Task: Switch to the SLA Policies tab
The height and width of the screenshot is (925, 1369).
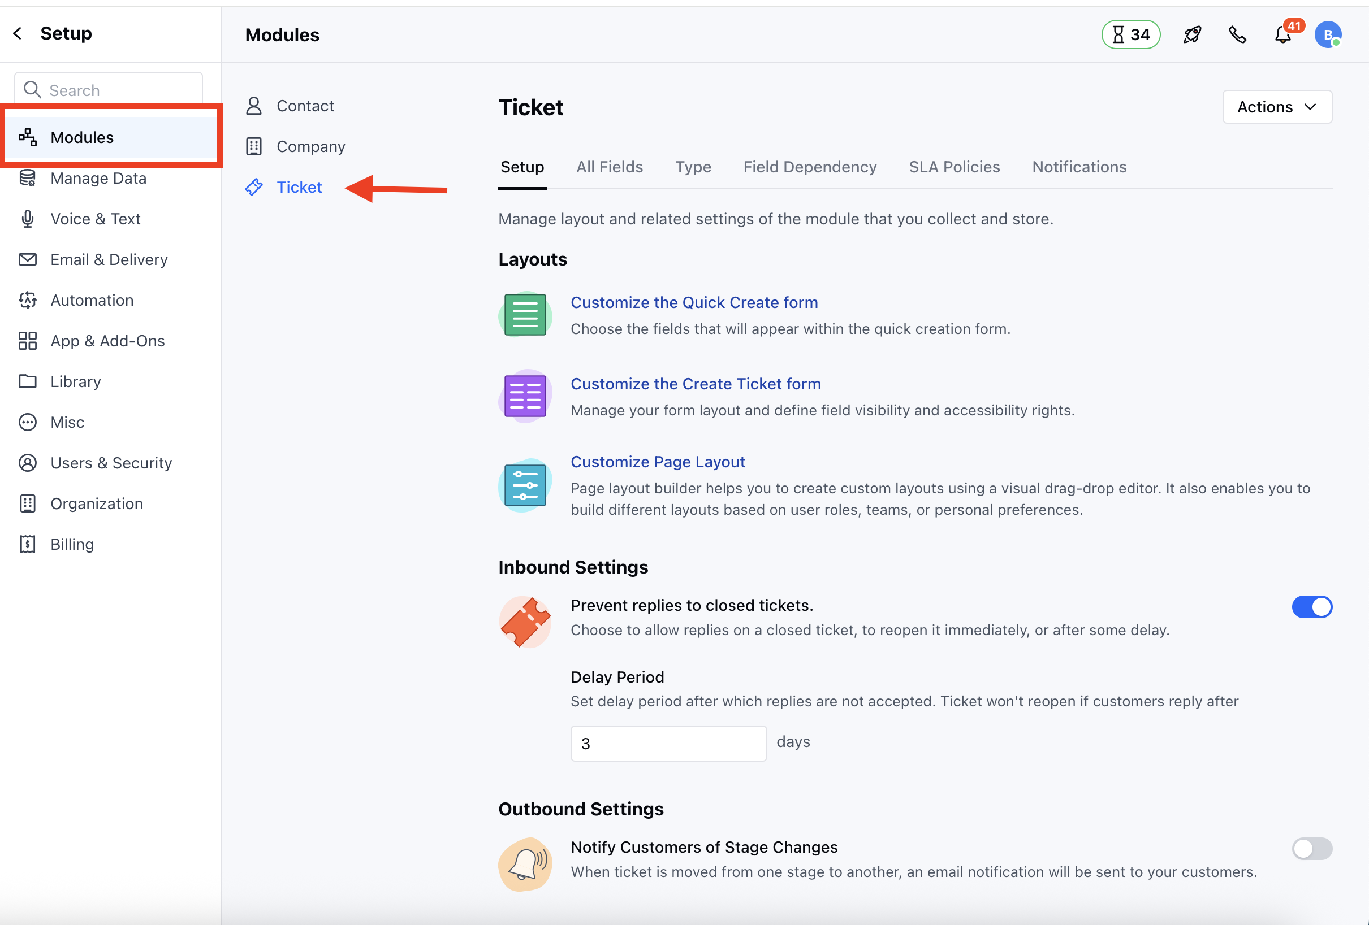Action: (x=954, y=167)
